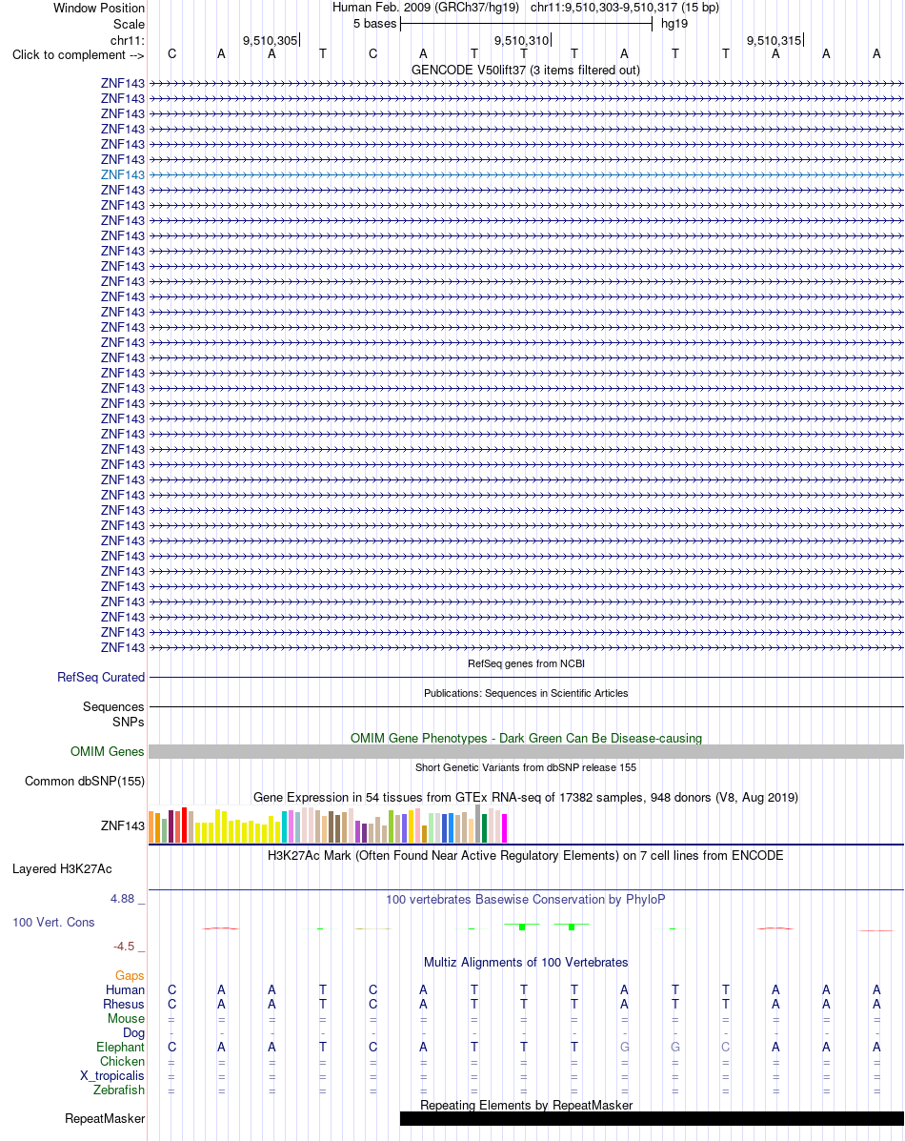Screen dimensions: 905x1141
Task: Open OMIM Gene Phenotypes track title
Action: [x=526, y=738]
